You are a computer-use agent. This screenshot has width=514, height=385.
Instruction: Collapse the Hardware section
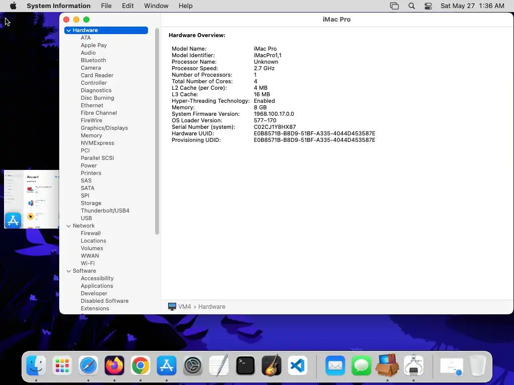click(x=68, y=31)
